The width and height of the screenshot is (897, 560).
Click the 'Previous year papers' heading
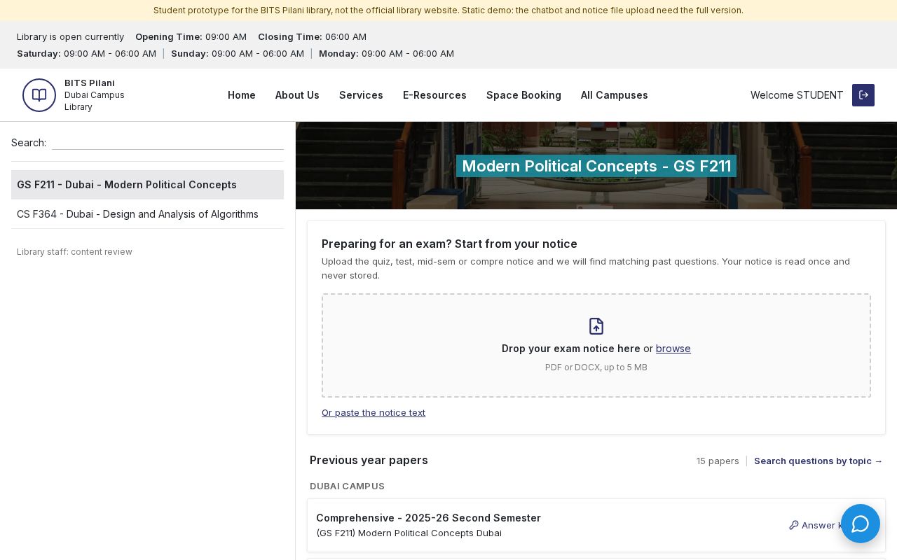369,460
